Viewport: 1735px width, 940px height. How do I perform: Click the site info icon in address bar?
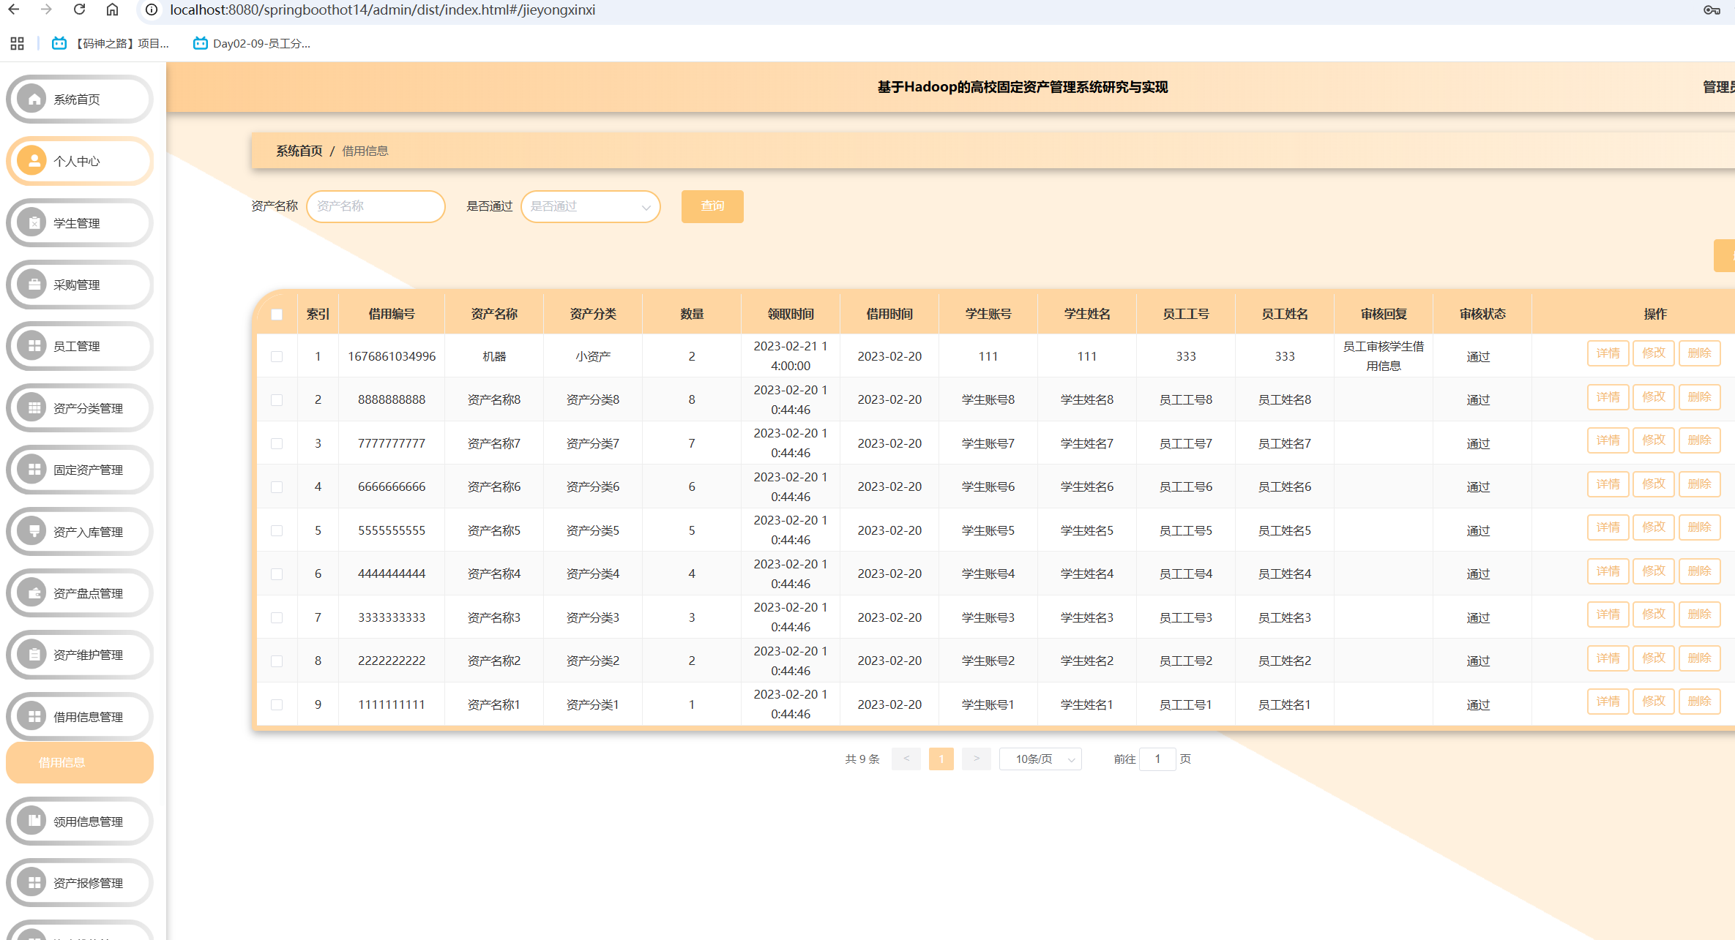click(152, 10)
